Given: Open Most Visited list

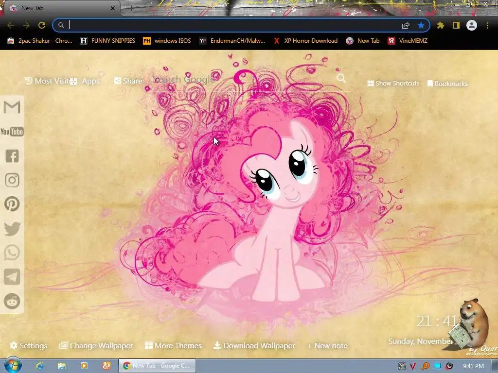Looking at the screenshot, I should pyautogui.click(x=48, y=81).
